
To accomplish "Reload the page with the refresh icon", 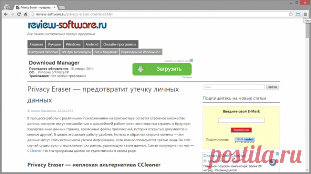I will 19,14.
